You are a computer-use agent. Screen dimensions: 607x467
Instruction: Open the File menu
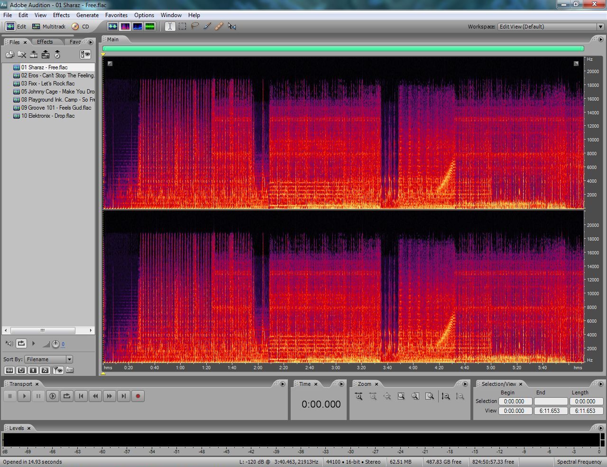pyautogui.click(x=8, y=15)
